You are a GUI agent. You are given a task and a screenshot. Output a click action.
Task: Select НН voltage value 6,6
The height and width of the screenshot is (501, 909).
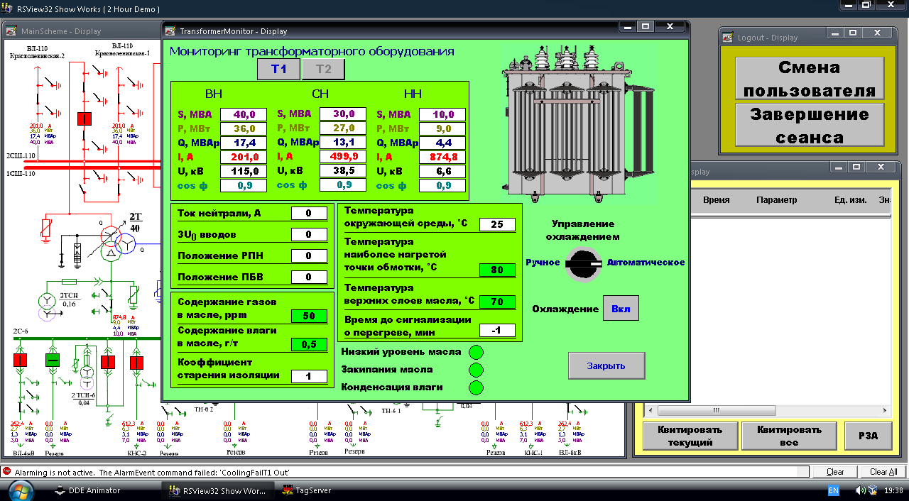[x=442, y=171]
